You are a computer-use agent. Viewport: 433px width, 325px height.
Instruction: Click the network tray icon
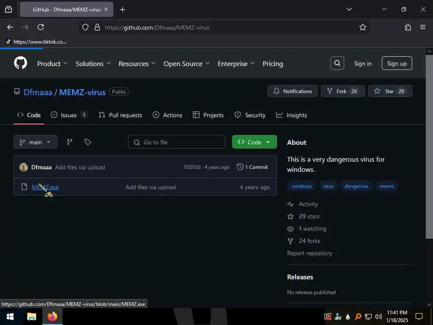coord(368,317)
